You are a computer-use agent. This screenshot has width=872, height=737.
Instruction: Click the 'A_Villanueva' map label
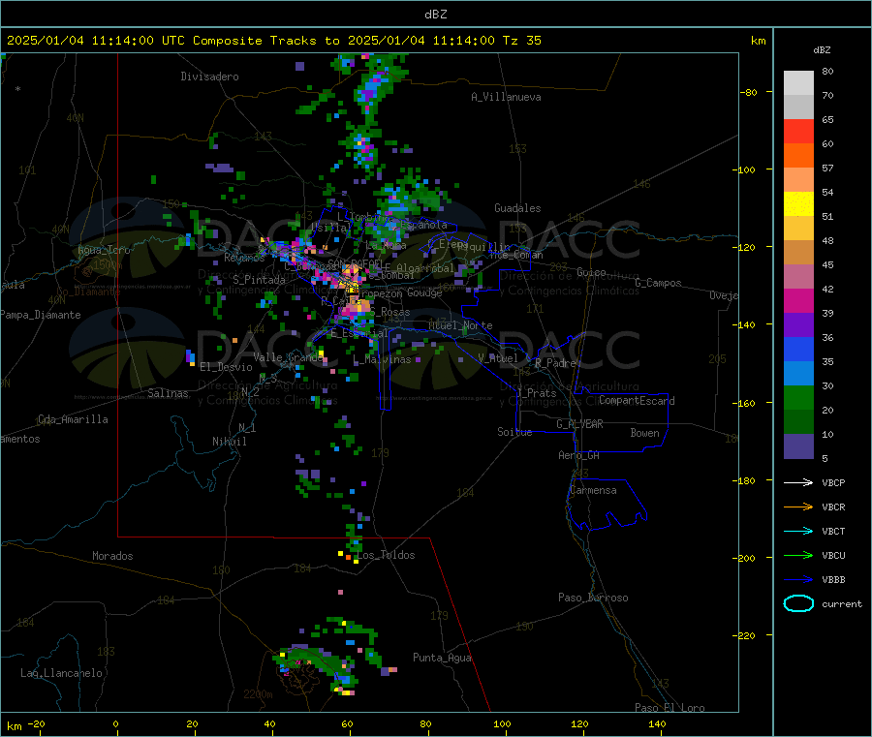(506, 97)
